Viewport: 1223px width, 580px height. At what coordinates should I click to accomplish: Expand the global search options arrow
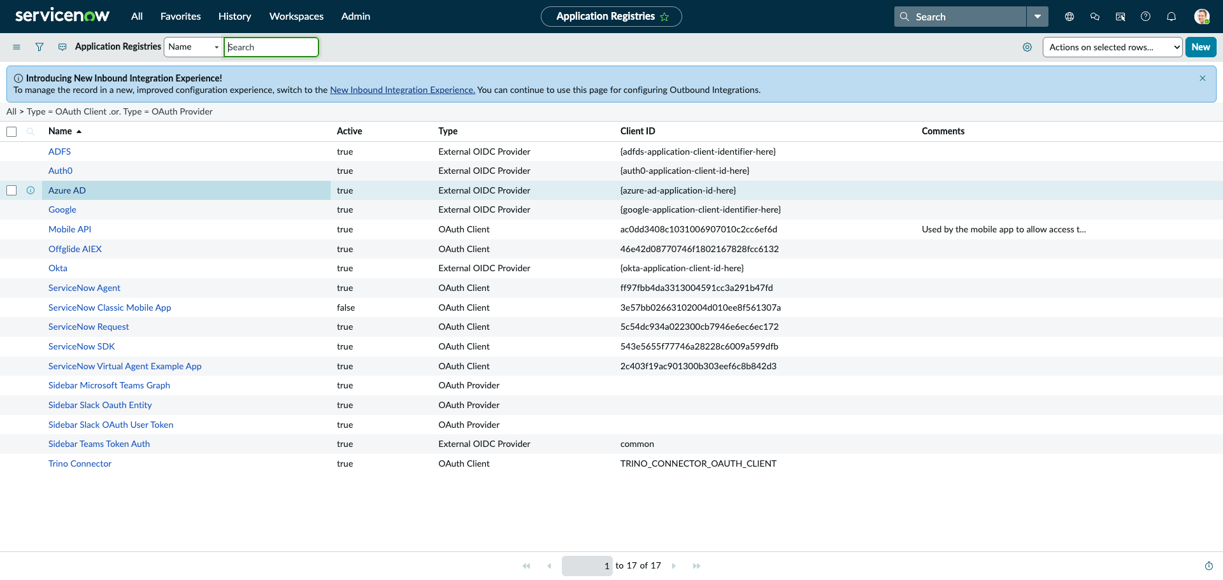(1038, 17)
